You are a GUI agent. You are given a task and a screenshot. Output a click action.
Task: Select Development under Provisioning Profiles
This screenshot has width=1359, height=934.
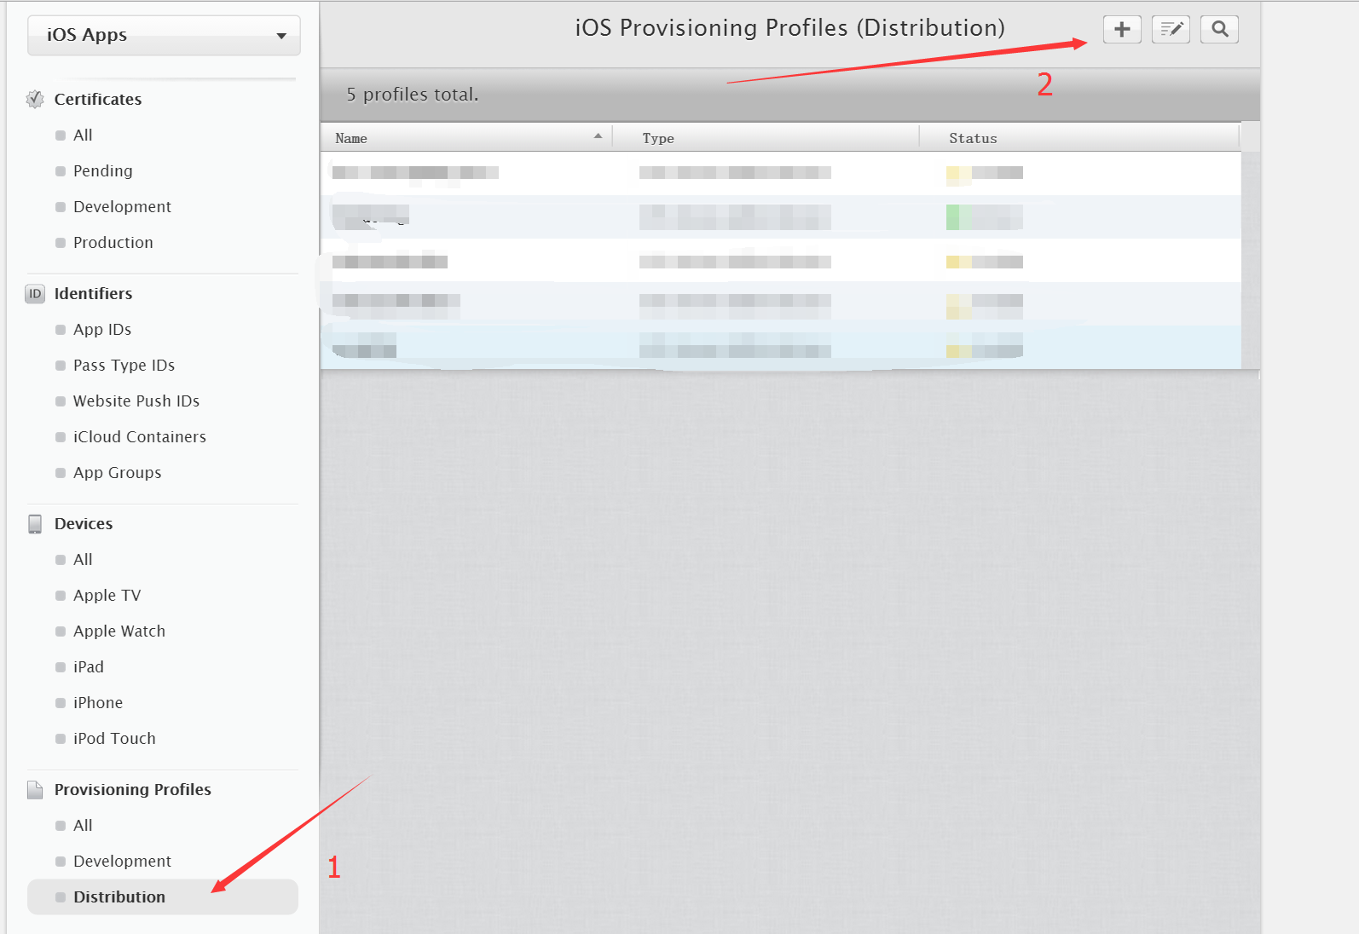[122, 862]
